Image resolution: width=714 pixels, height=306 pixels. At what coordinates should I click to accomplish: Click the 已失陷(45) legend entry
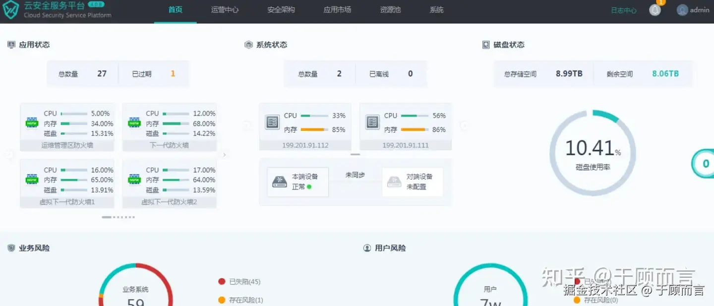coord(239,282)
